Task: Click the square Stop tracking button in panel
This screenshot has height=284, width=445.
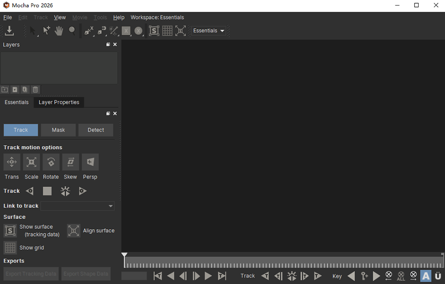Action: 47,191
